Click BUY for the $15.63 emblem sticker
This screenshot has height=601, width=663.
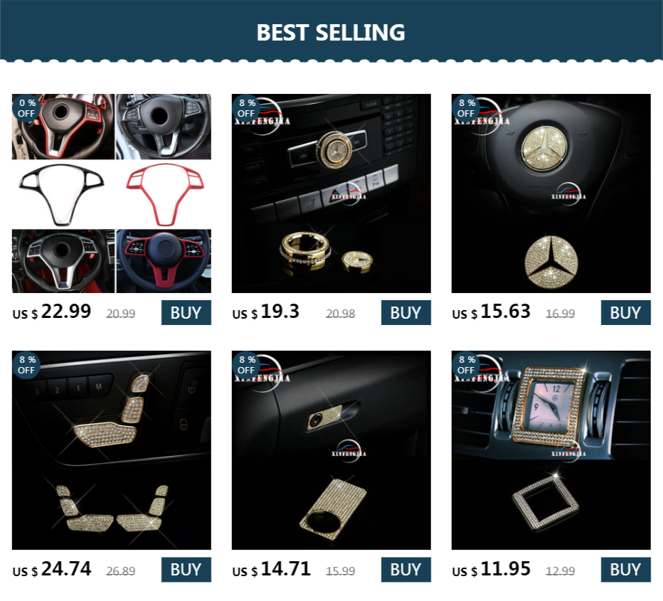tap(626, 313)
